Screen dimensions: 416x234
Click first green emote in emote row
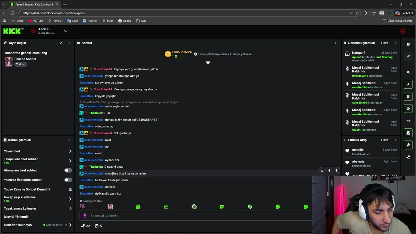pyautogui.click(x=138, y=207)
